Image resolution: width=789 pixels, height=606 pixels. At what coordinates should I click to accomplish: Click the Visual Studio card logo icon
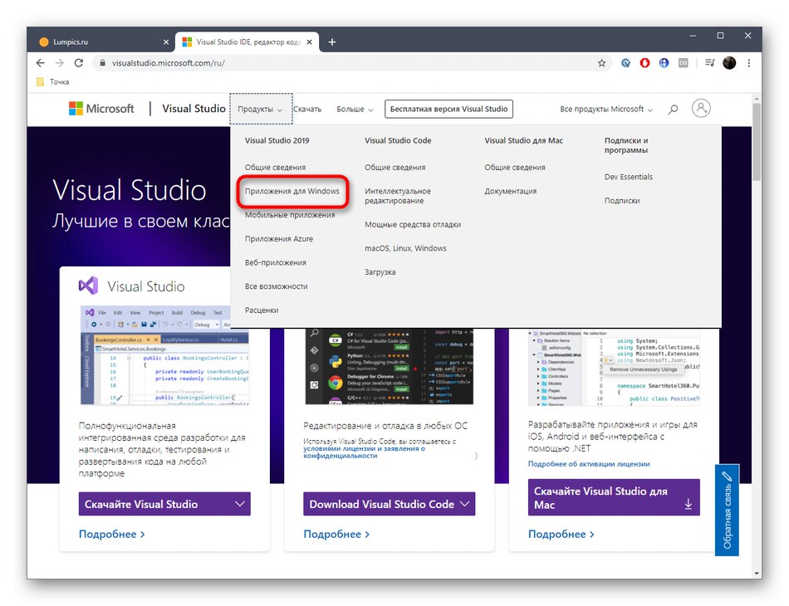click(89, 286)
